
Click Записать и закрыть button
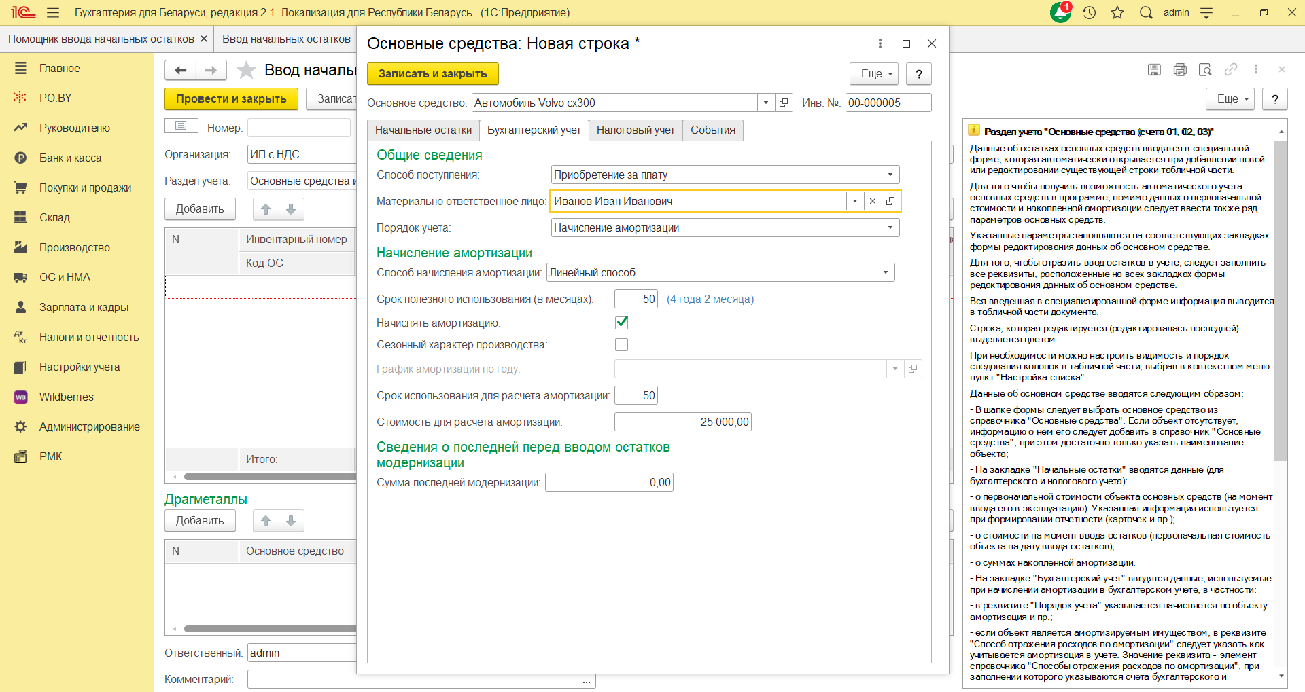point(433,73)
